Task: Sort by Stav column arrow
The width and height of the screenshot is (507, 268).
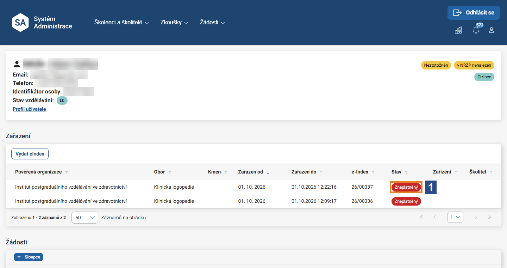Action: coord(406,172)
